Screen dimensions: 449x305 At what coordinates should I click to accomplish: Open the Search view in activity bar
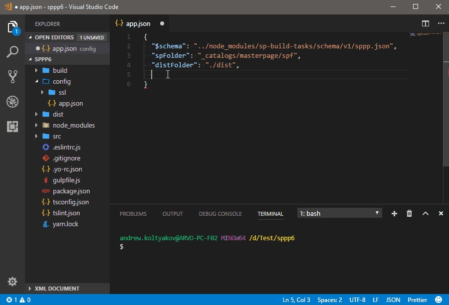point(12,51)
